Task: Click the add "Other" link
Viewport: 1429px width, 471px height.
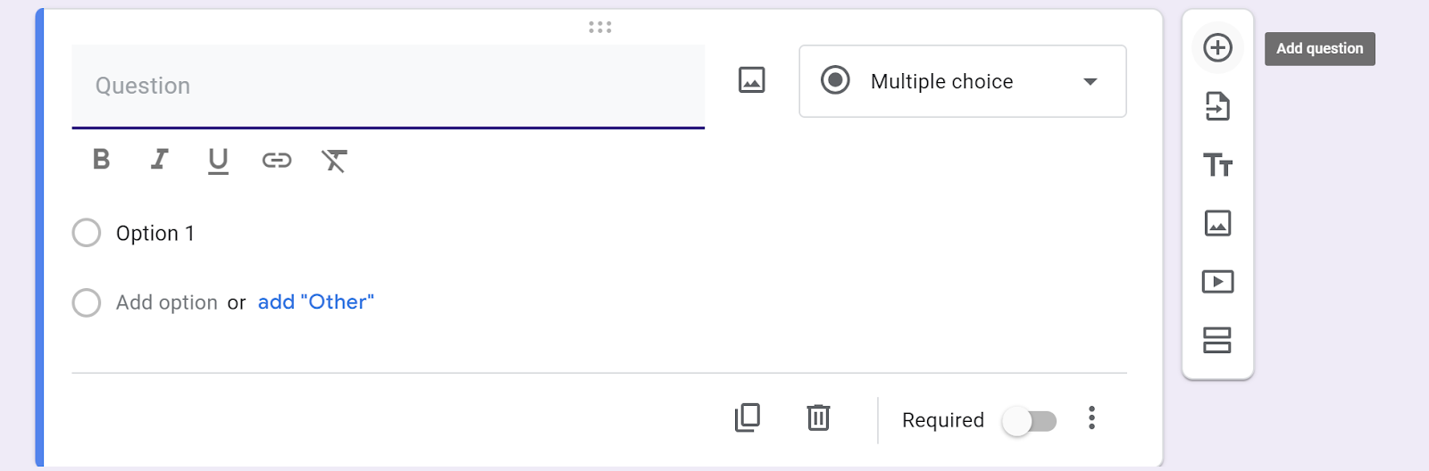Action: pos(316,302)
